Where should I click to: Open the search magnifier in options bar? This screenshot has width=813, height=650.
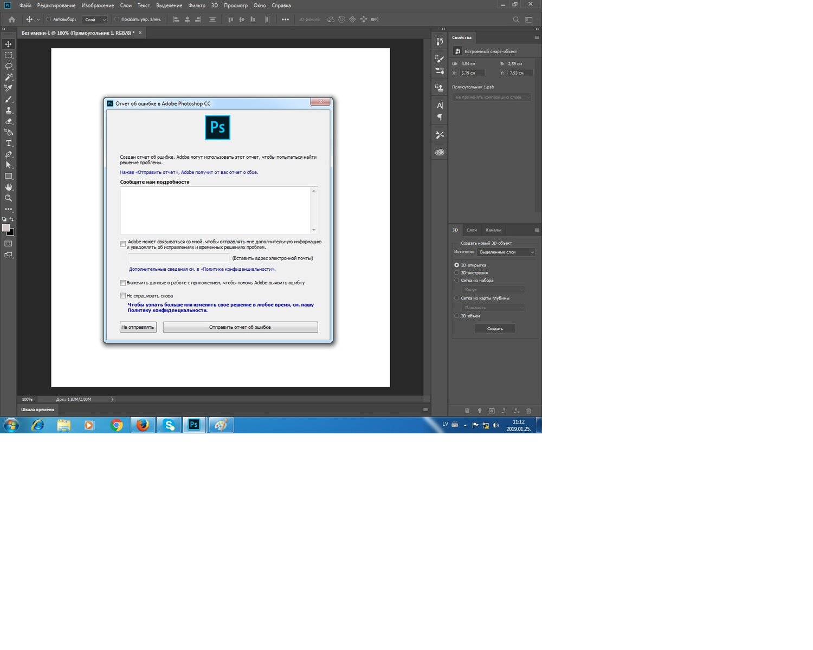(x=516, y=19)
